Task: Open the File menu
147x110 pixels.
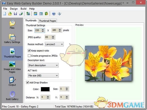Action: coord(5,9)
